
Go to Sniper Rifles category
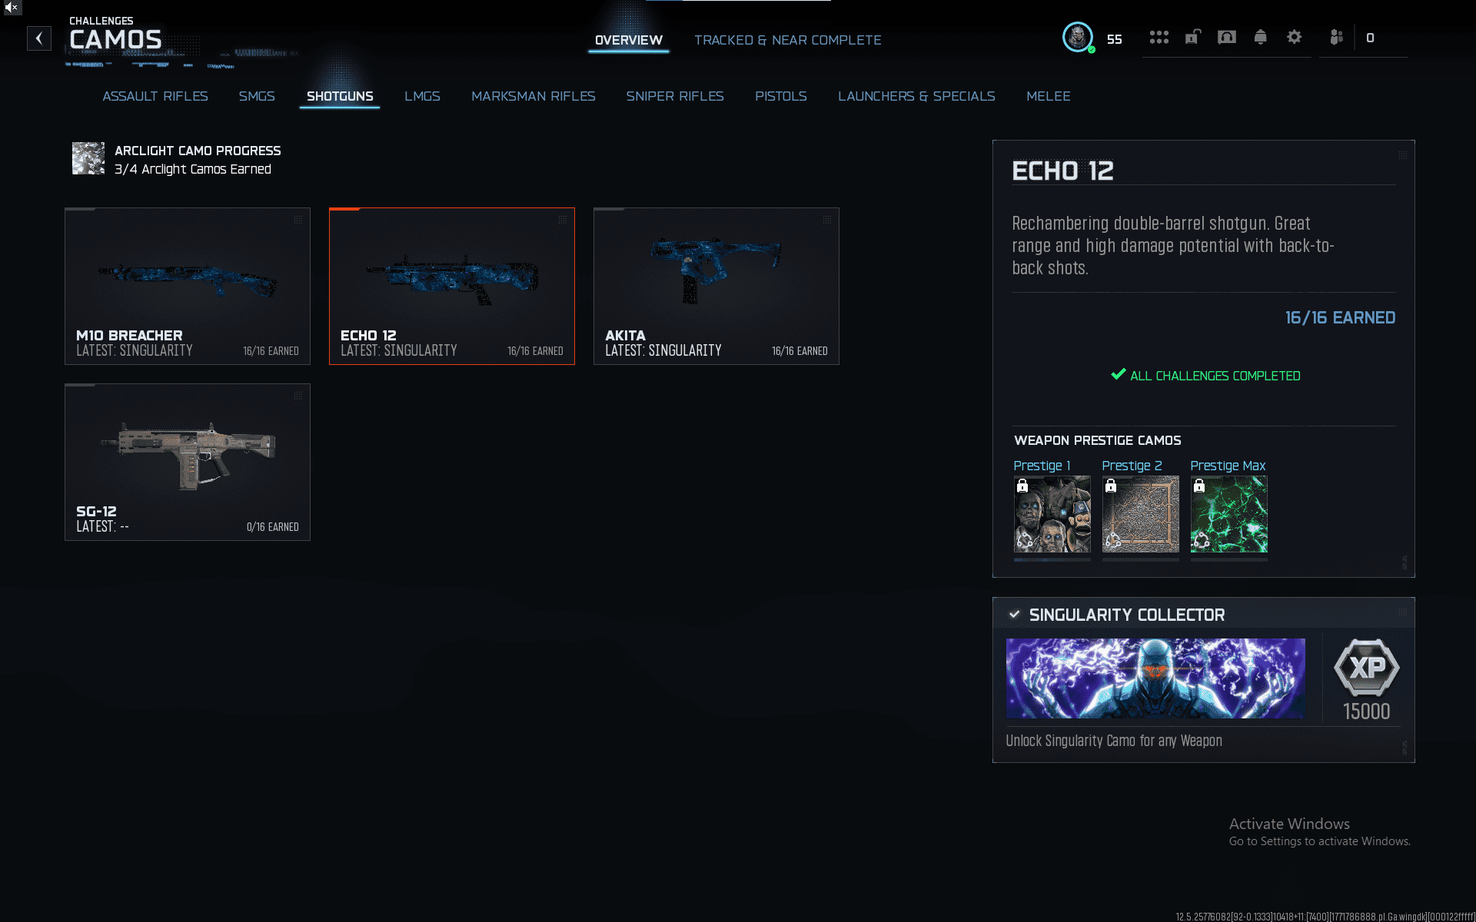tap(674, 96)
